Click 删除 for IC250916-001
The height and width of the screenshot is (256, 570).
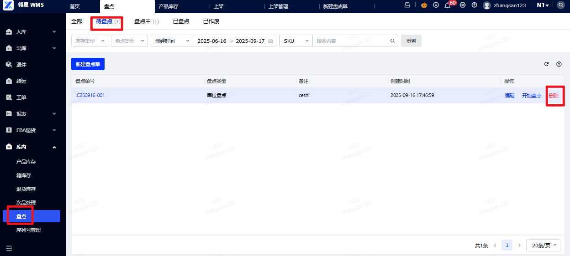[554, 95]
